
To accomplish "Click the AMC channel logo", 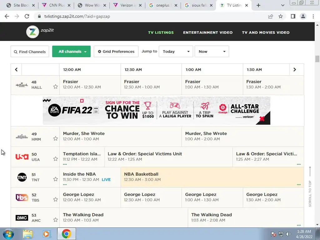I will coord(22,218).
